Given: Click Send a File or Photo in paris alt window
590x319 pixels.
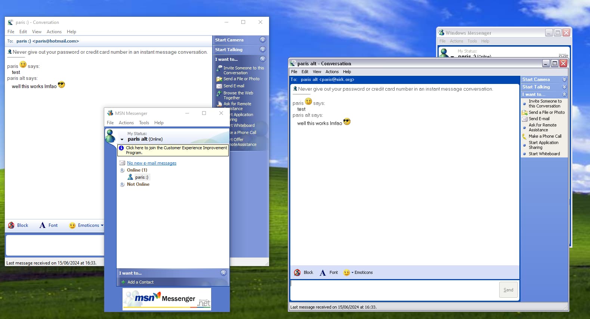Looking at the screenshot, I should [544, 112].
